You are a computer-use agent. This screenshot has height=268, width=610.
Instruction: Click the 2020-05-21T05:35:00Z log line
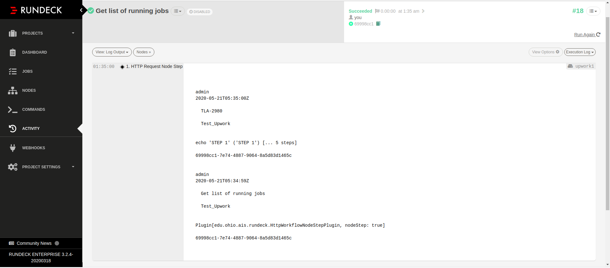coord(222,98)
